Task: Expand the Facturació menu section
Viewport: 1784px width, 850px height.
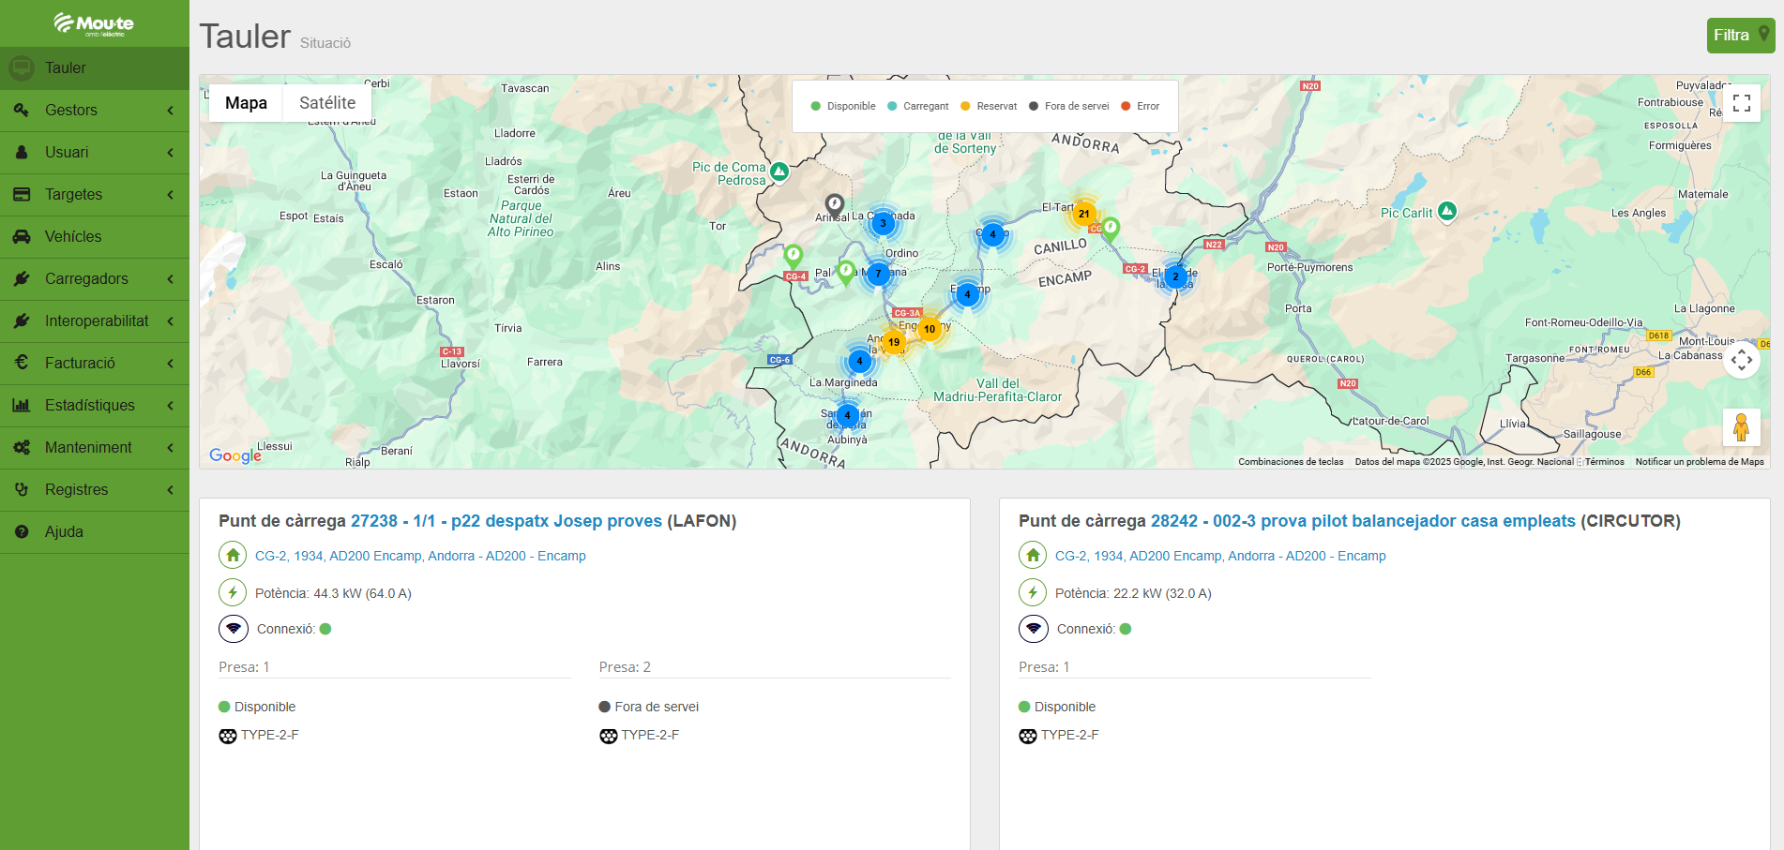Action: [x=94, y=363]
